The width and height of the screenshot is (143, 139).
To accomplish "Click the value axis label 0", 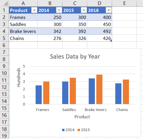I will [24, 104].
